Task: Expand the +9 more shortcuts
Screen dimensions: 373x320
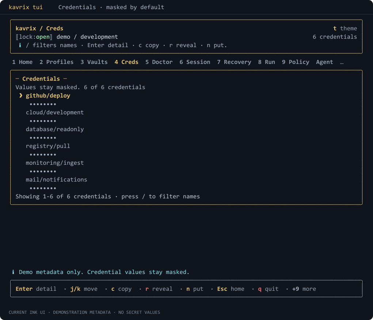Action: coord(304,289)
